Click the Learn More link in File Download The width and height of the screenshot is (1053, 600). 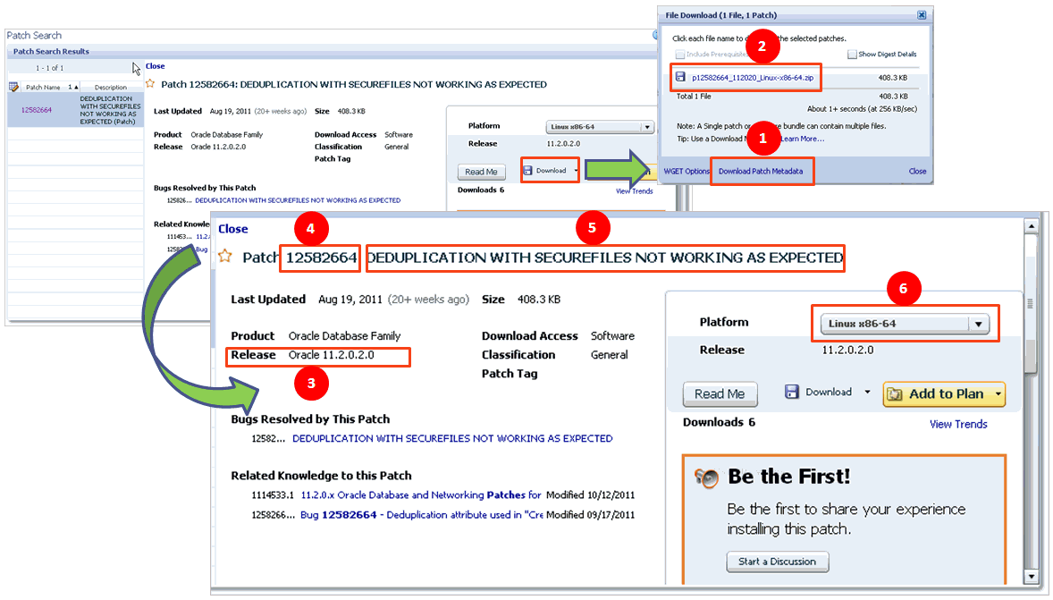(804, 139)
